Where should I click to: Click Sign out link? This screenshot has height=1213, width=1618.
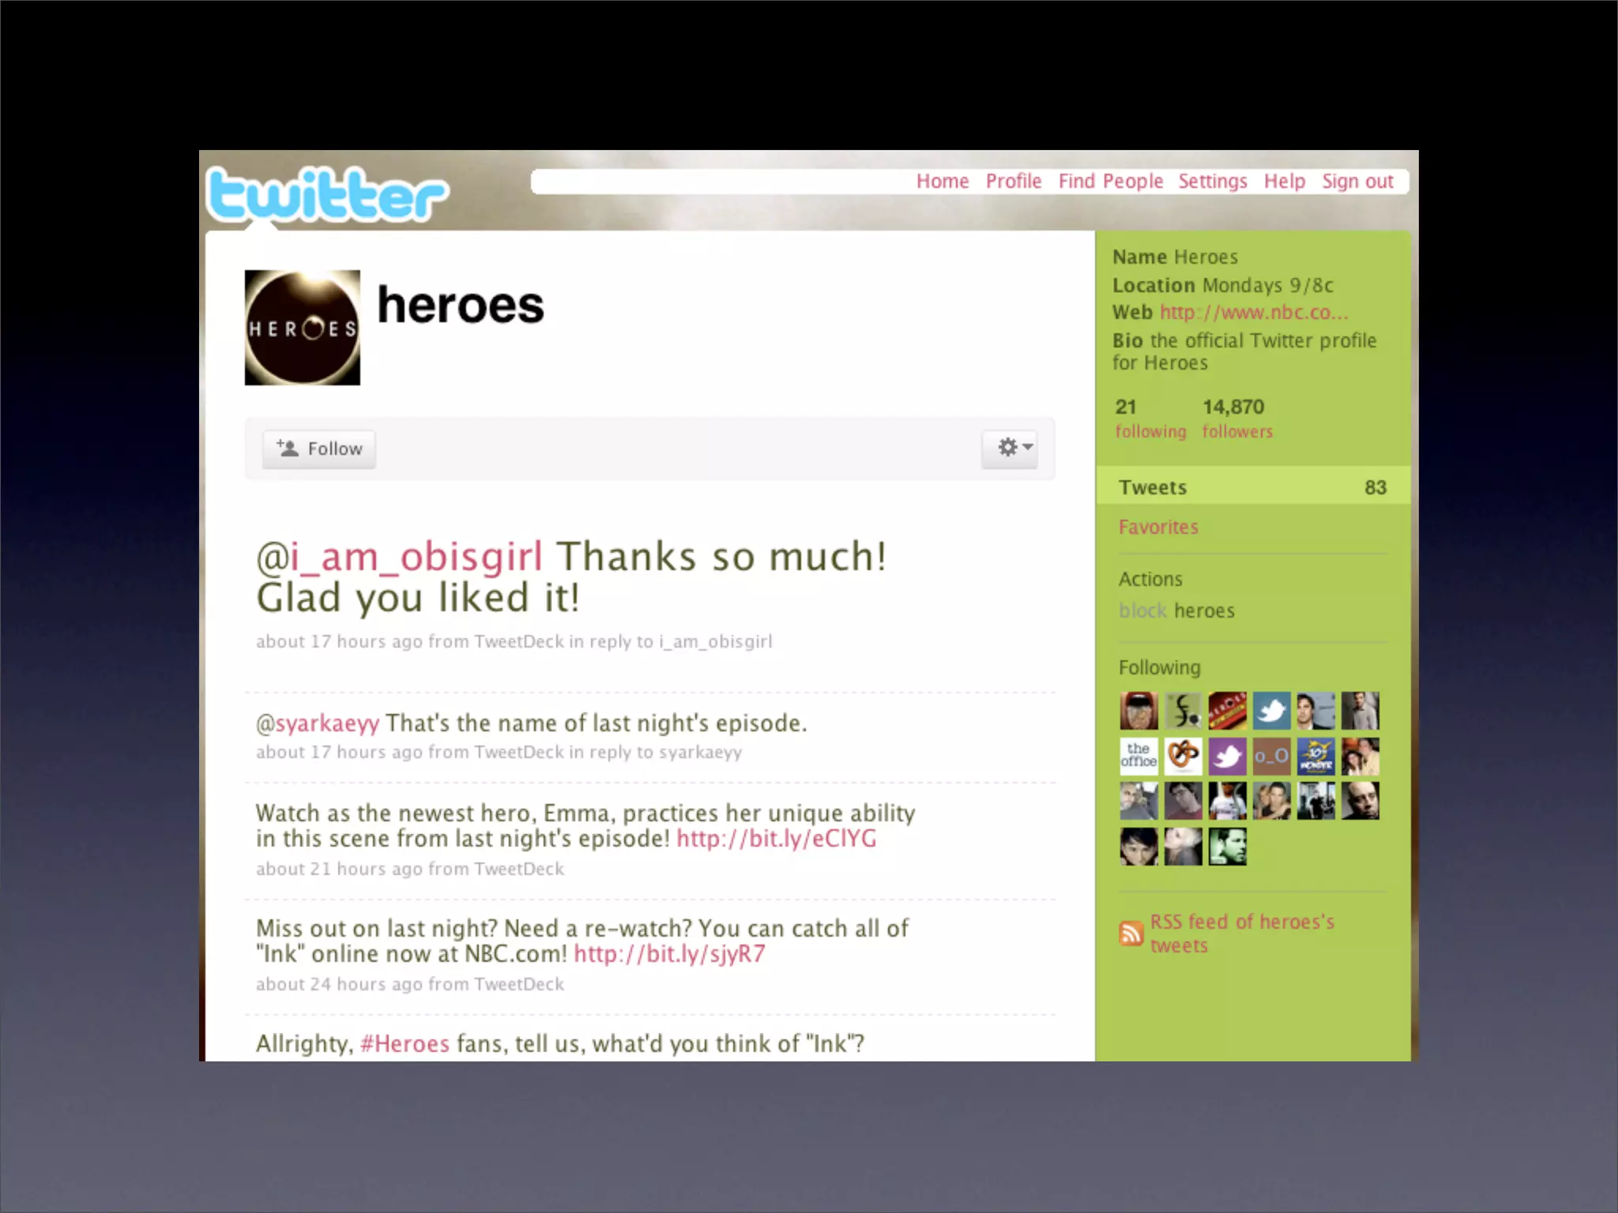(x=1356, y=182)
